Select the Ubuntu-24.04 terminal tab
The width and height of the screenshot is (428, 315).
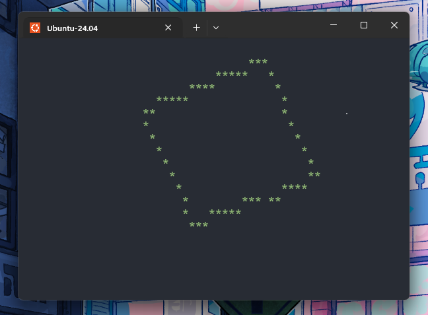tap(103, 28)
